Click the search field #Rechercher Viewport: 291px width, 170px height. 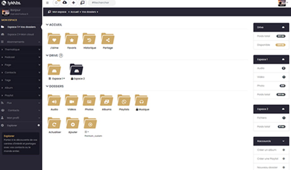click(x=101, y=3)
